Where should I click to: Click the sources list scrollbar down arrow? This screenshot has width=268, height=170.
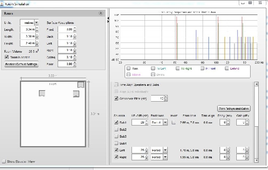(x=256, y=160)
